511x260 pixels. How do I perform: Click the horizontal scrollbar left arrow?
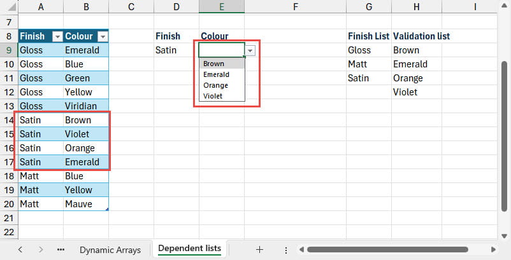tap(301, 250)
